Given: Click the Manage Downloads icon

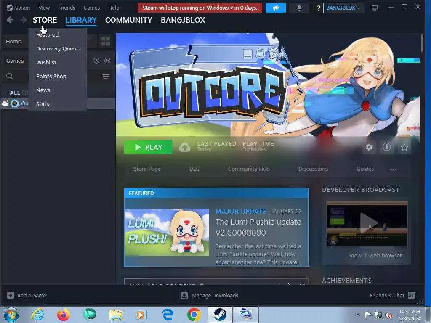Looking at the screenshot, I should [184, 296].
